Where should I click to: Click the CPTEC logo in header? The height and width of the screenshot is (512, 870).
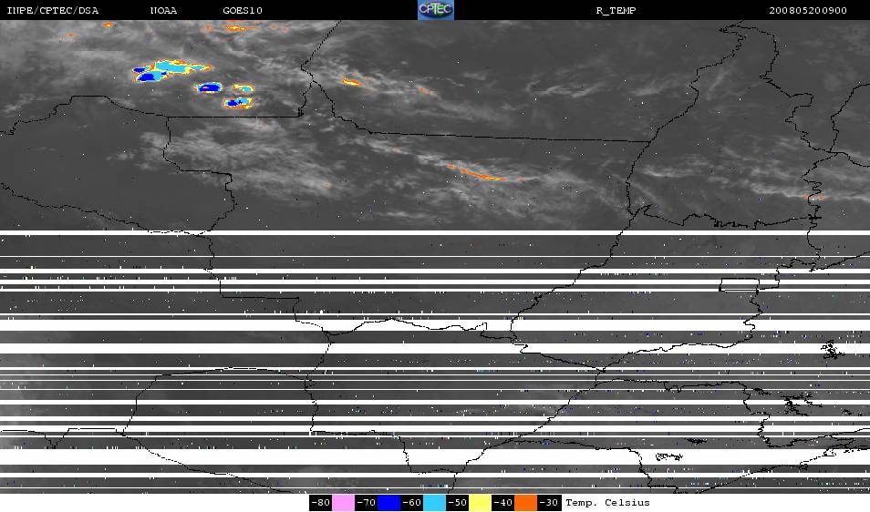[x=436, y=10]
